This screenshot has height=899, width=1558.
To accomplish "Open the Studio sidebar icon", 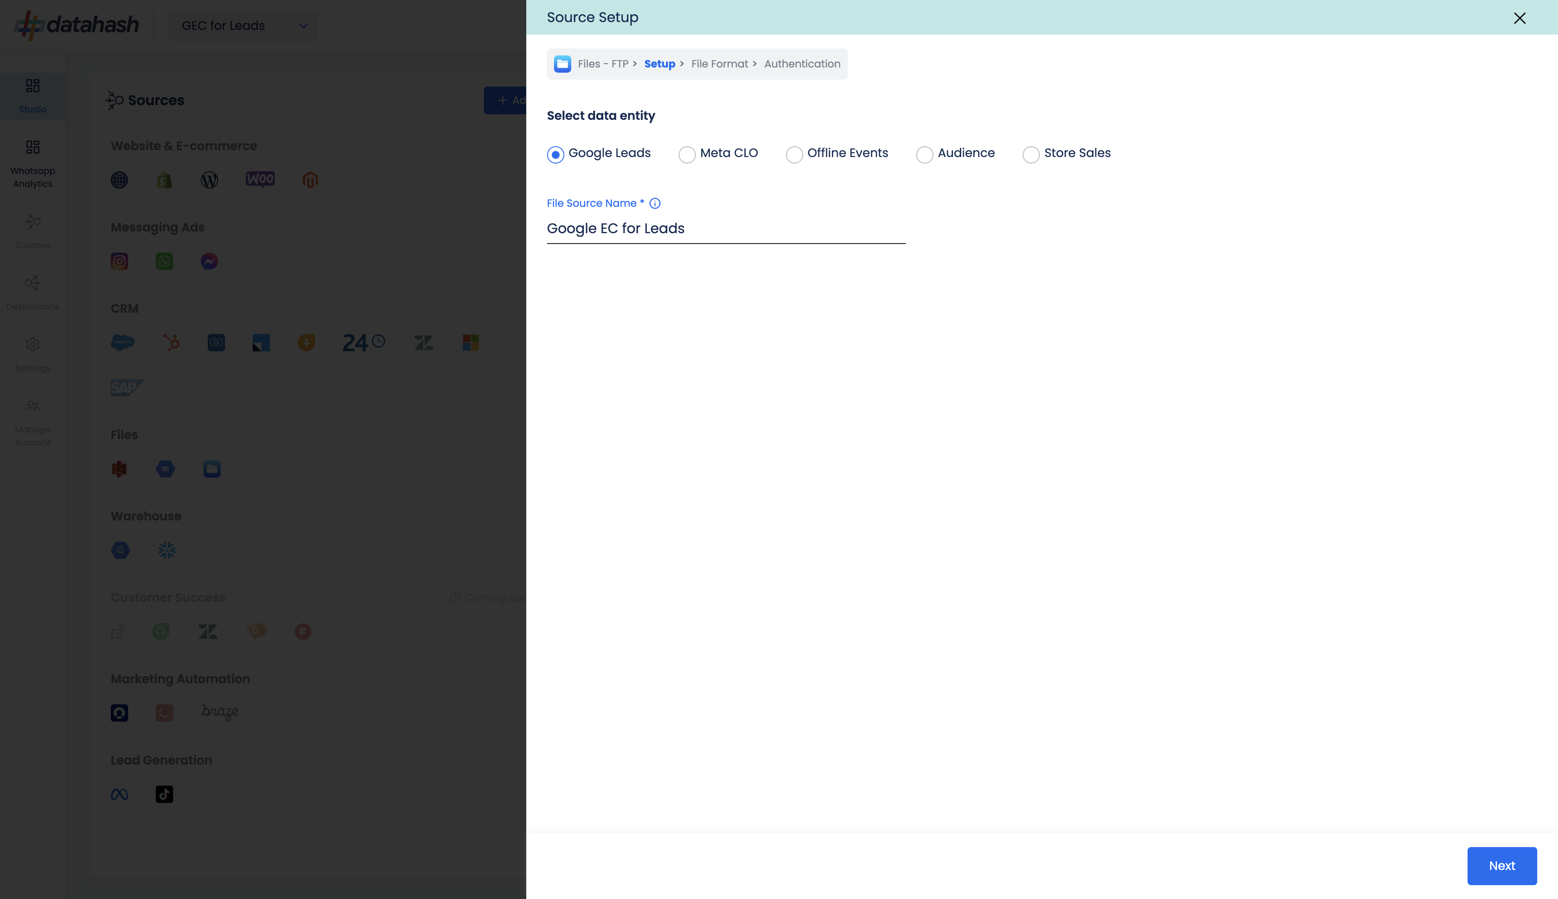I will pos(33,96).
